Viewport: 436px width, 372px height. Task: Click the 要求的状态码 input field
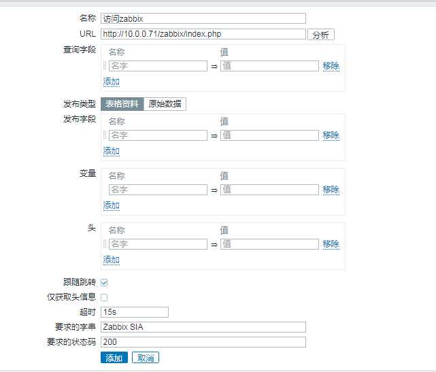(x=203, y=342)
